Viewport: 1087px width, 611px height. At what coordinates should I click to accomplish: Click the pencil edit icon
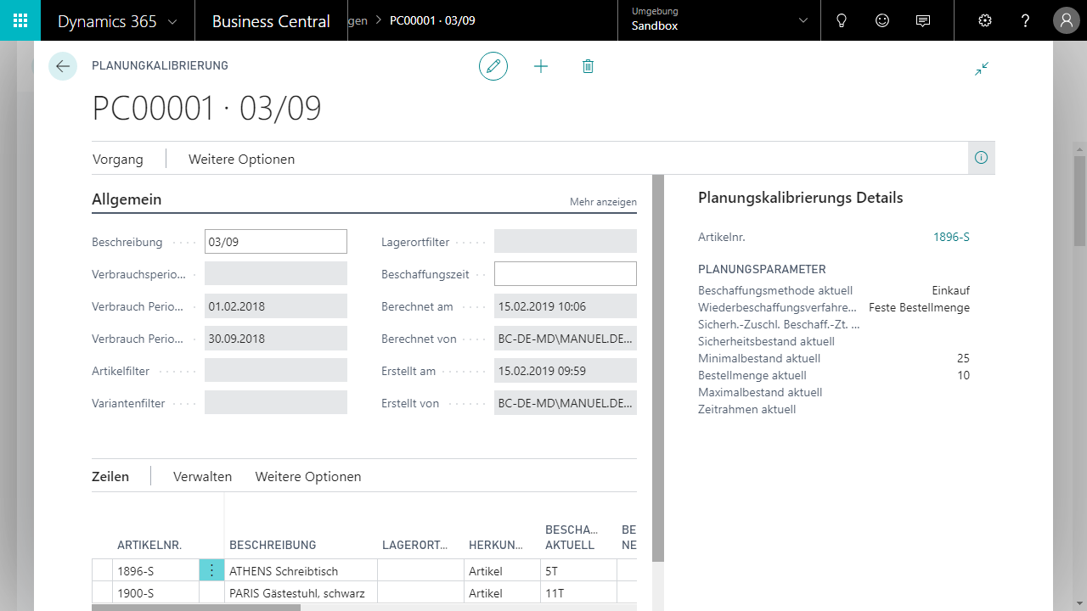[493, 66]
